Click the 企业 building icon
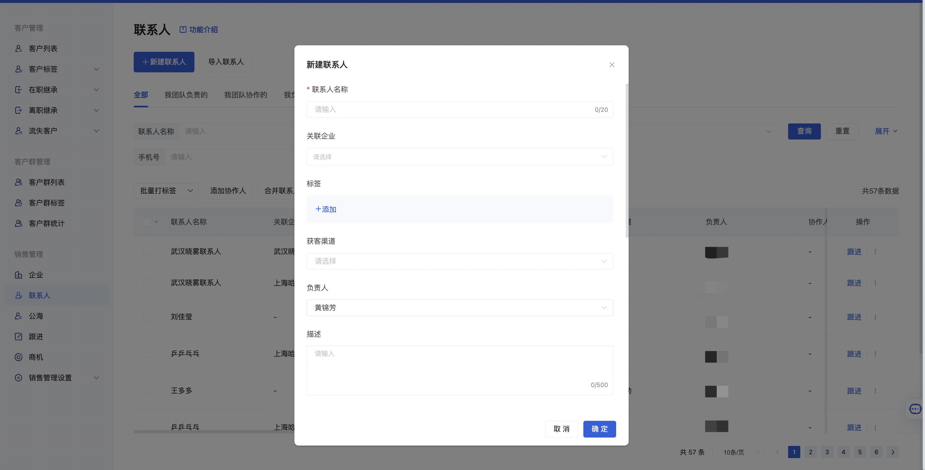Viewport: 925px width, 470px height. [x=19, y=275]
